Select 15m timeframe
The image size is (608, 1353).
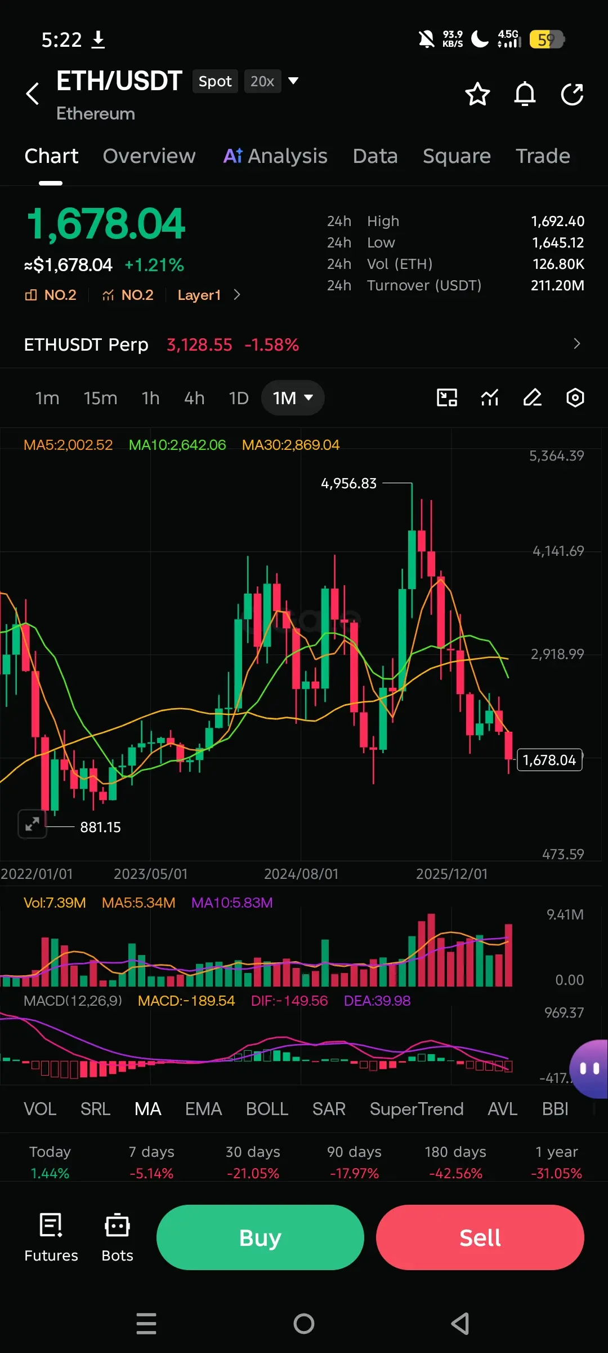[100, 398]
